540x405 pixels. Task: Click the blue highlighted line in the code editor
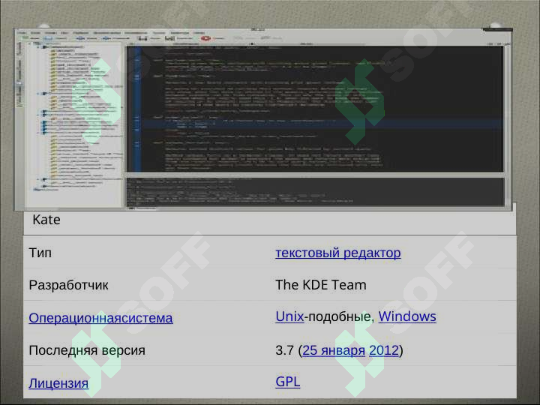click(315, 124)
